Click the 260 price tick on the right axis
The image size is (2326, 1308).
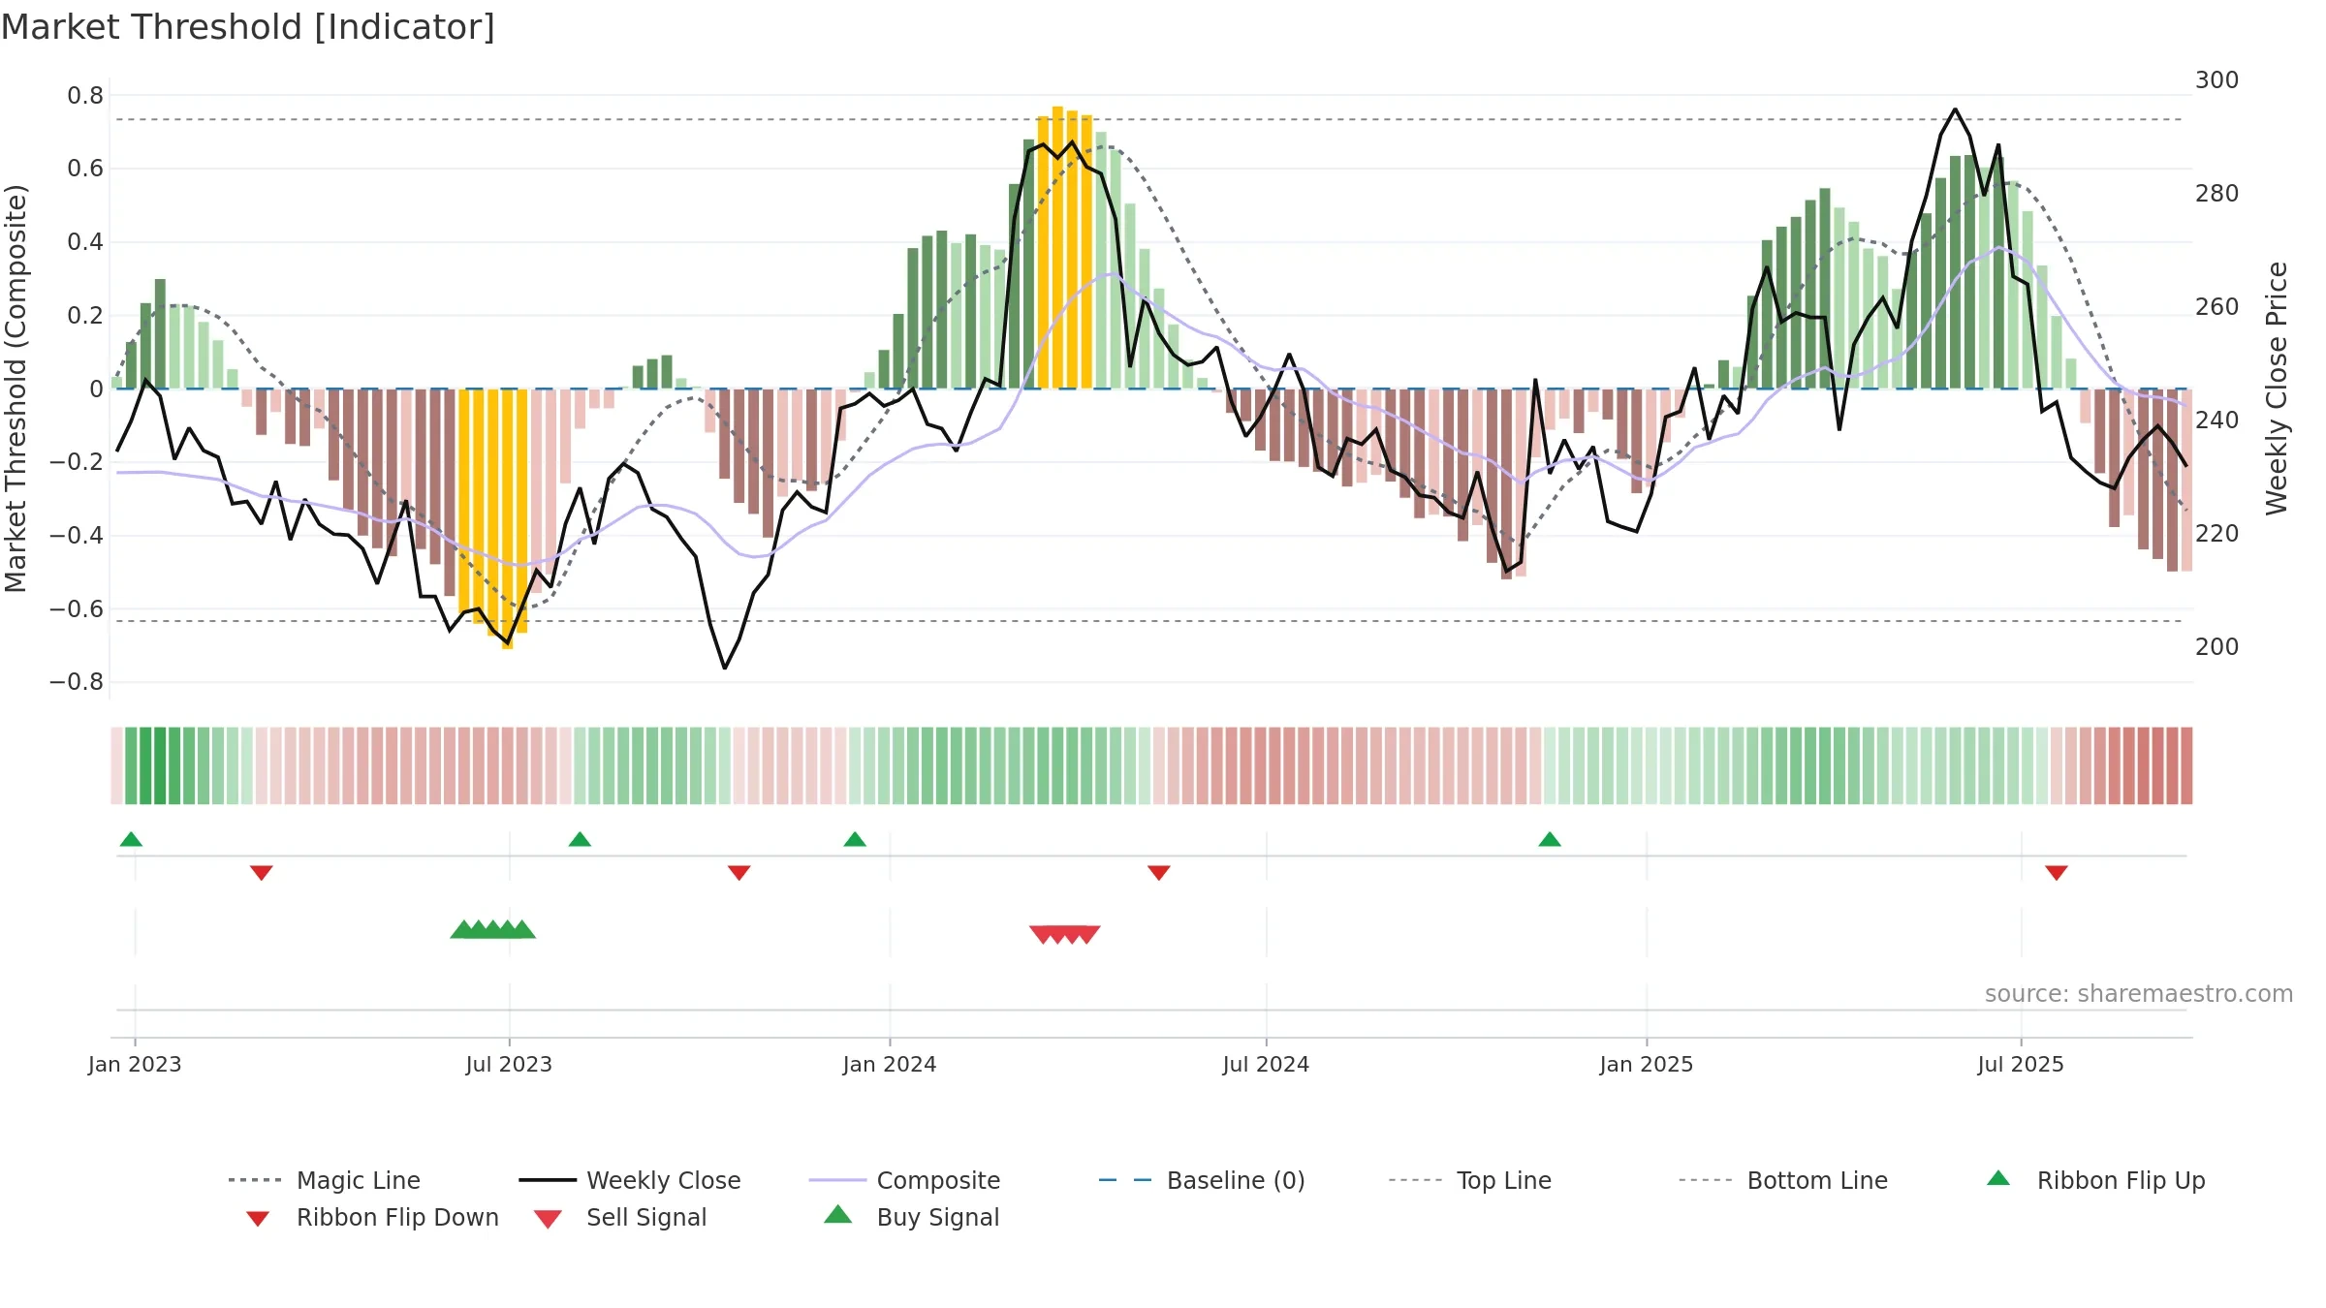tap(2217, 307)
